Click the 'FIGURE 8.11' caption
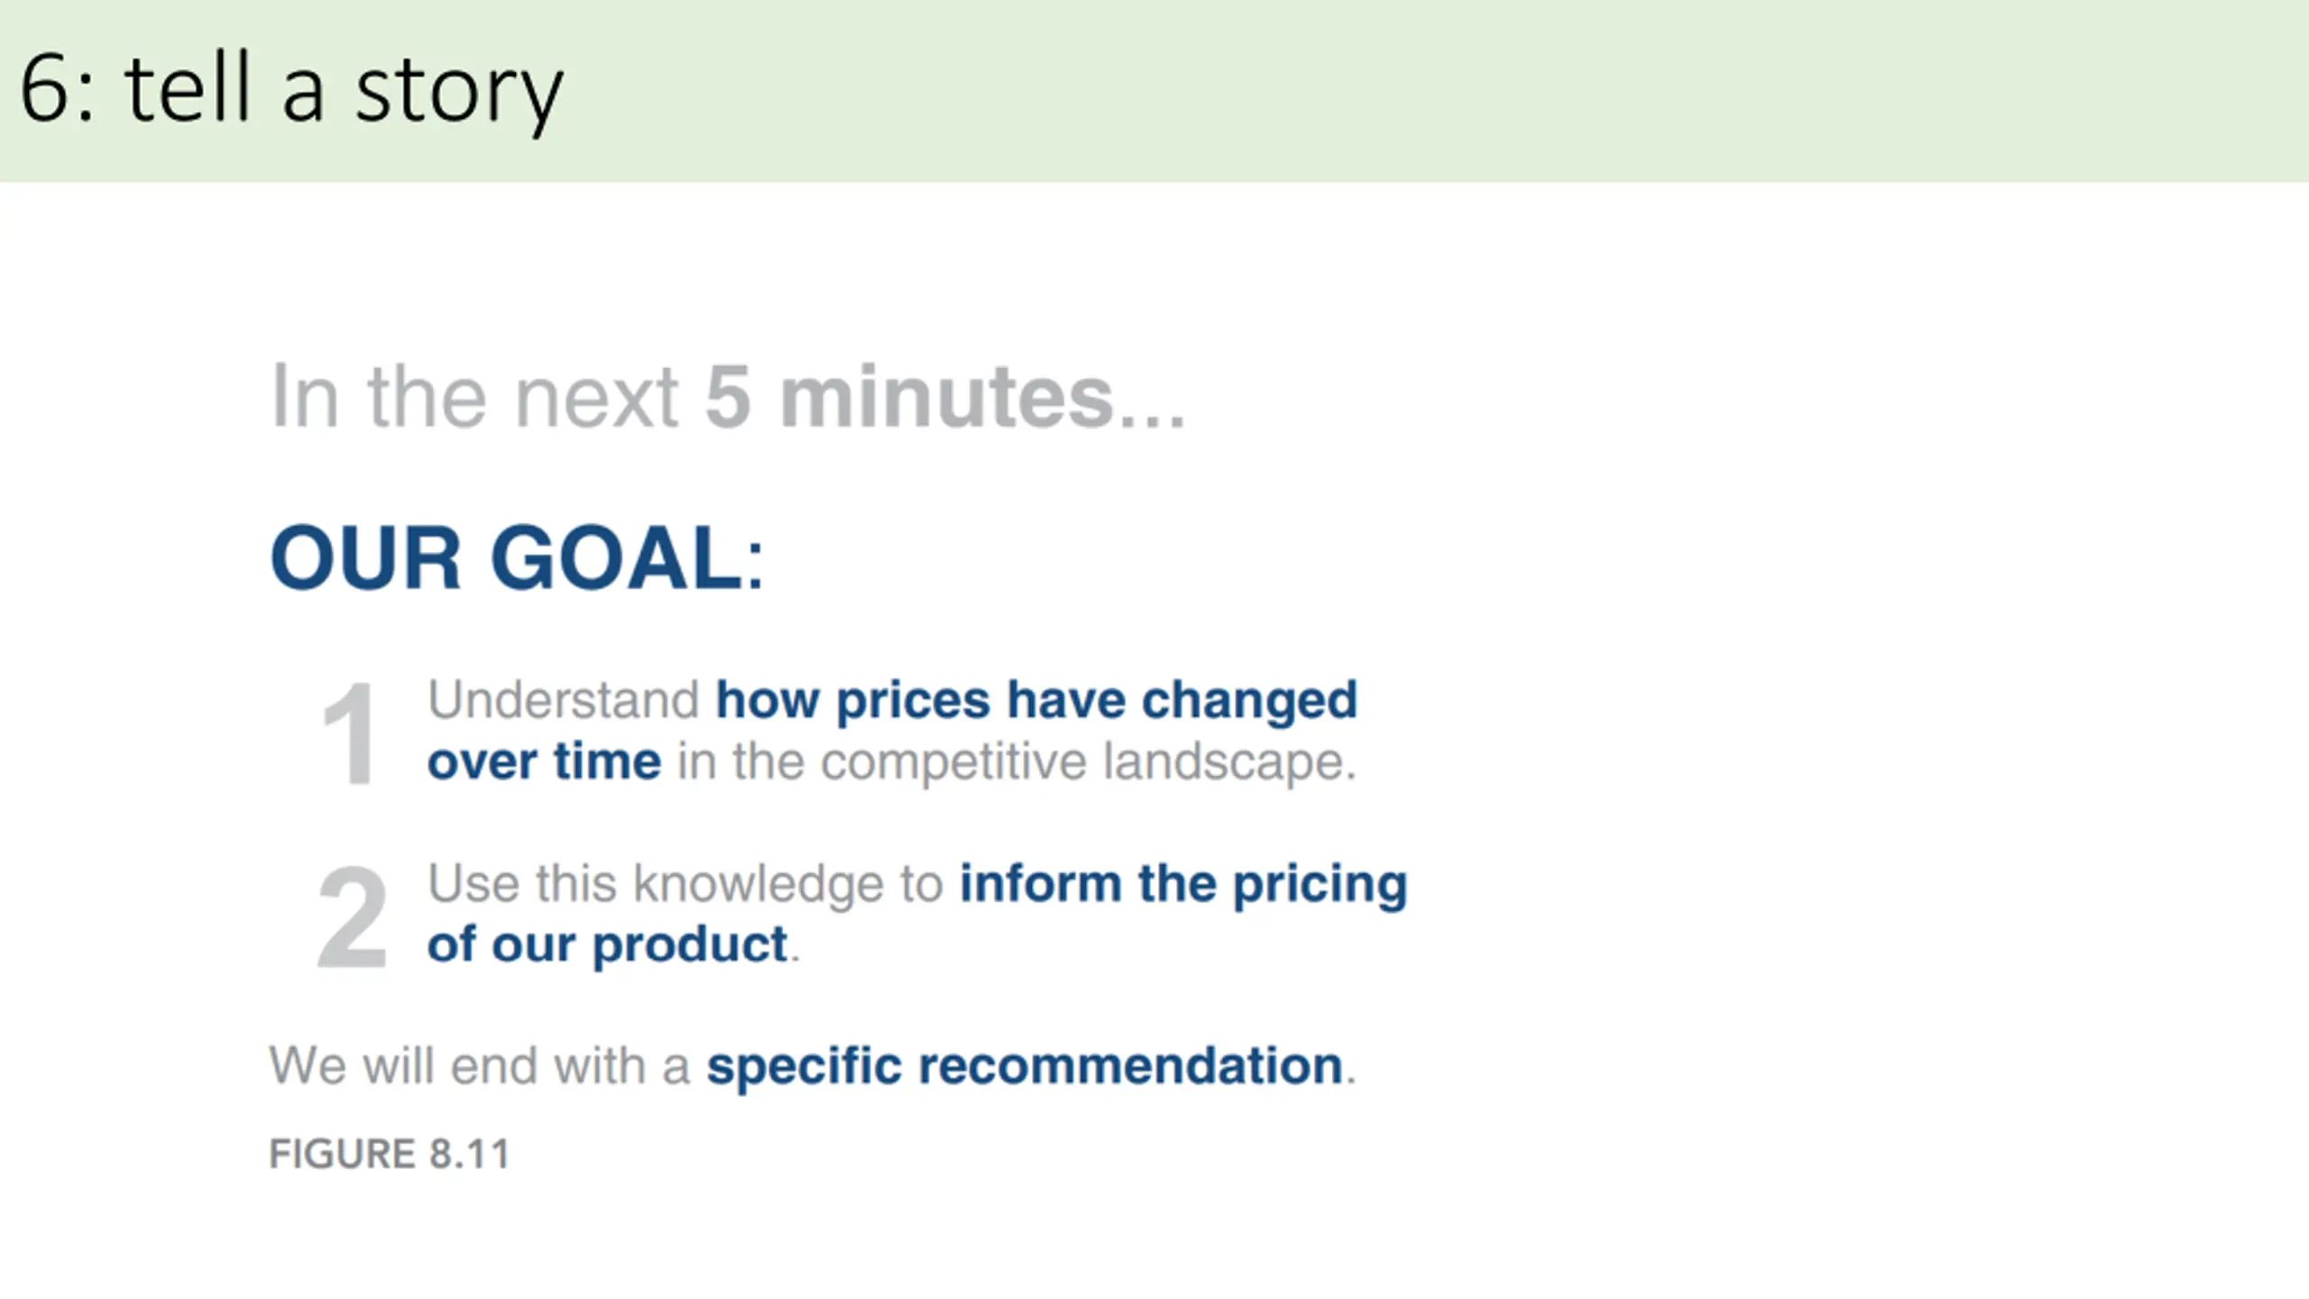Viewport: 2309px width, 1299px height. (390, 1154)
